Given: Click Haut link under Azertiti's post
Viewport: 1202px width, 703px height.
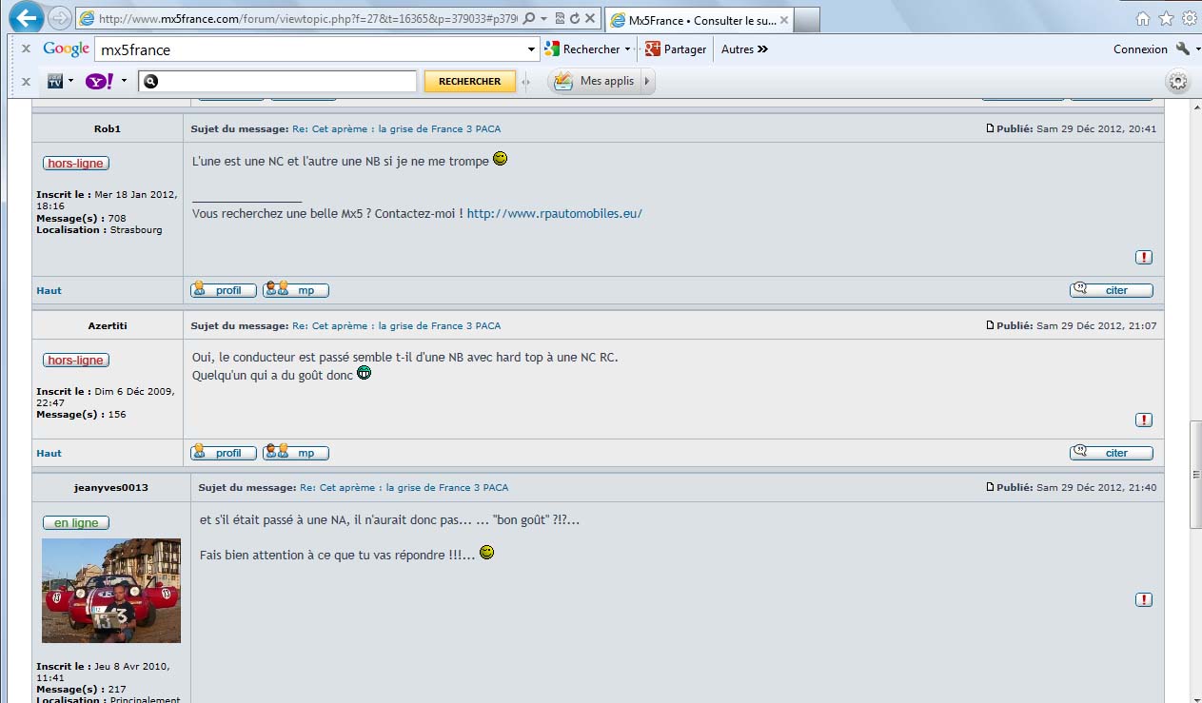Looking at the screenshot, I should [x=49, y=453].
